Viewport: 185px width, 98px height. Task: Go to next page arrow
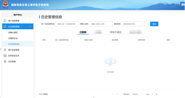(121, 94)
